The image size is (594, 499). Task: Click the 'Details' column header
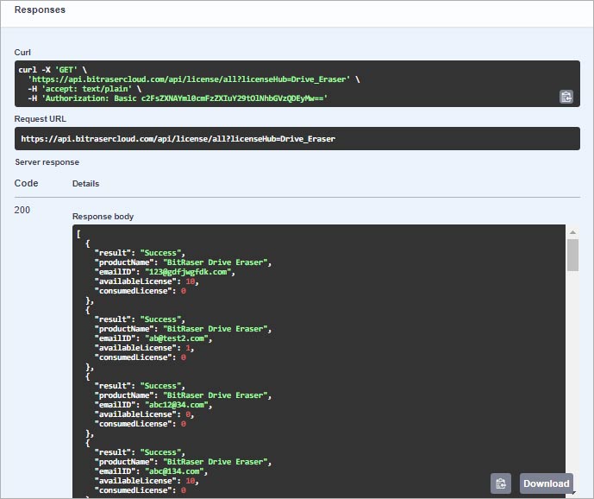tap(85, 184)
